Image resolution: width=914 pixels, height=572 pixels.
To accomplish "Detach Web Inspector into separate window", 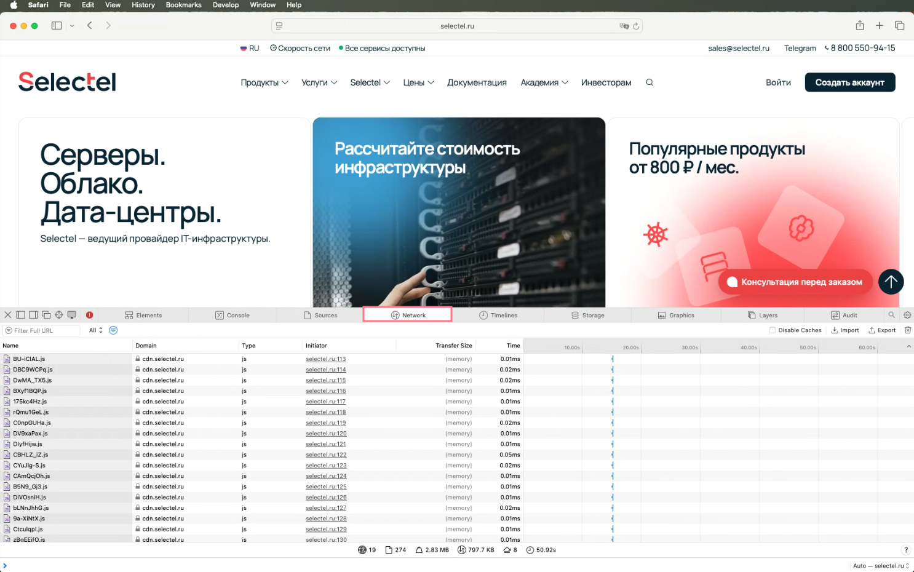I will pyautogui.click(x=46, y=315).
